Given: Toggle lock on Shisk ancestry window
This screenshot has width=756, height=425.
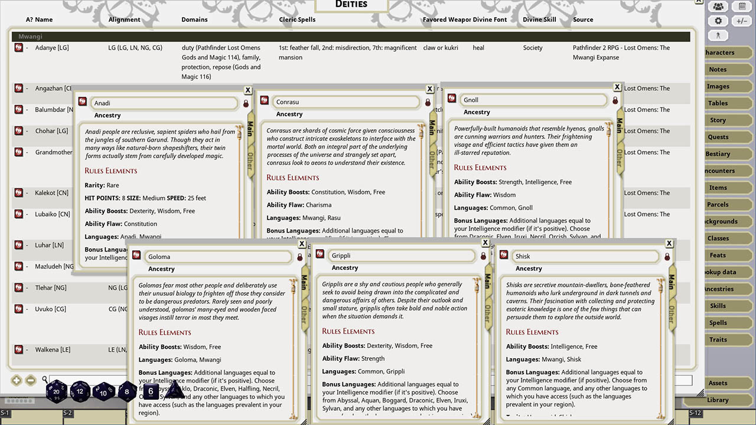Looking at the screenshot, I should pyautogui.click(x=667, y=257).
